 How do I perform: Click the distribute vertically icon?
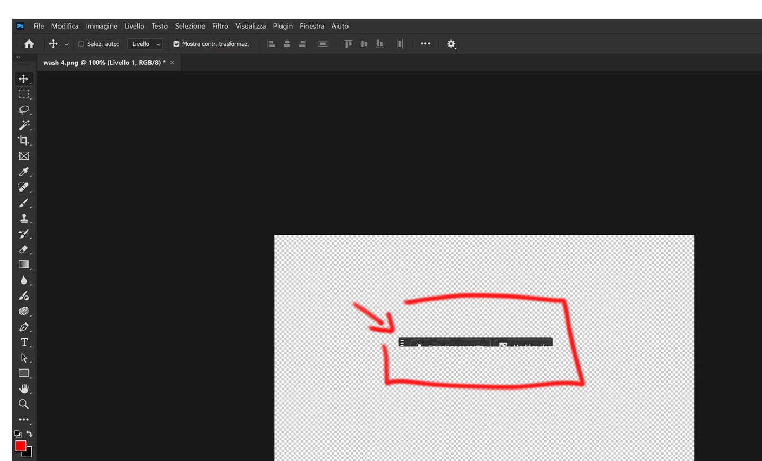[x=323, y=44]
